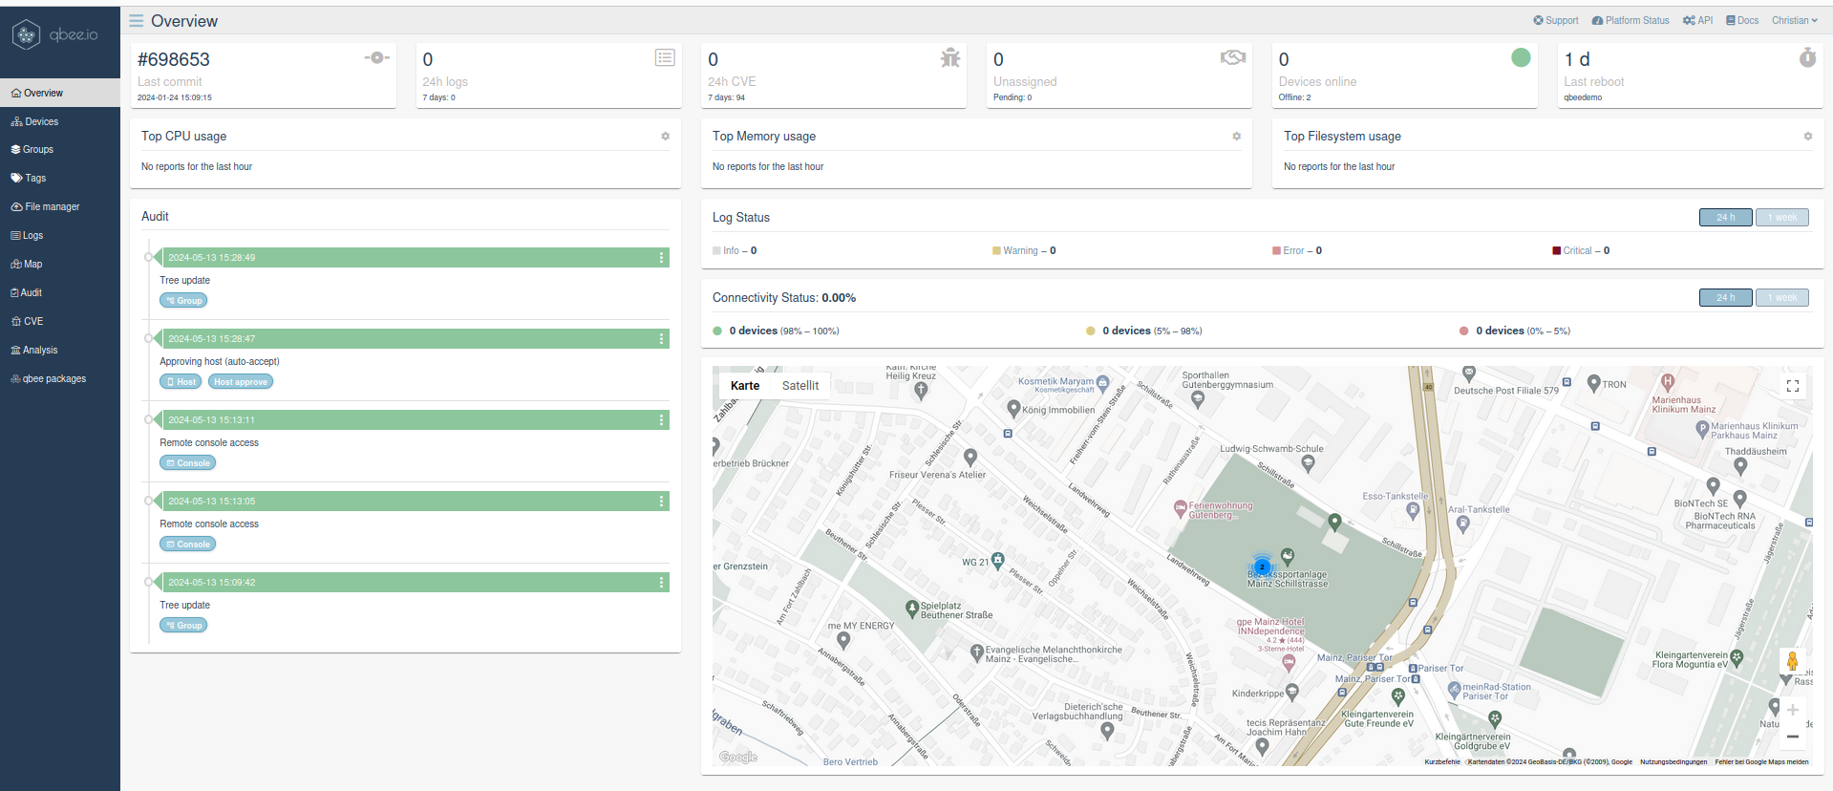Toggle the hamburger sidebar menu

pyautogui.click(x=137, y=20)
